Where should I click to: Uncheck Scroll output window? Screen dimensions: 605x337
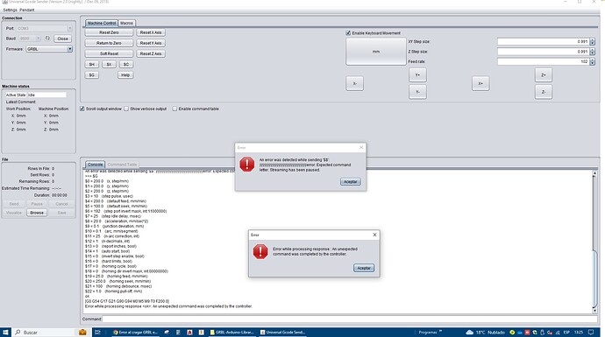coord(82,109)
